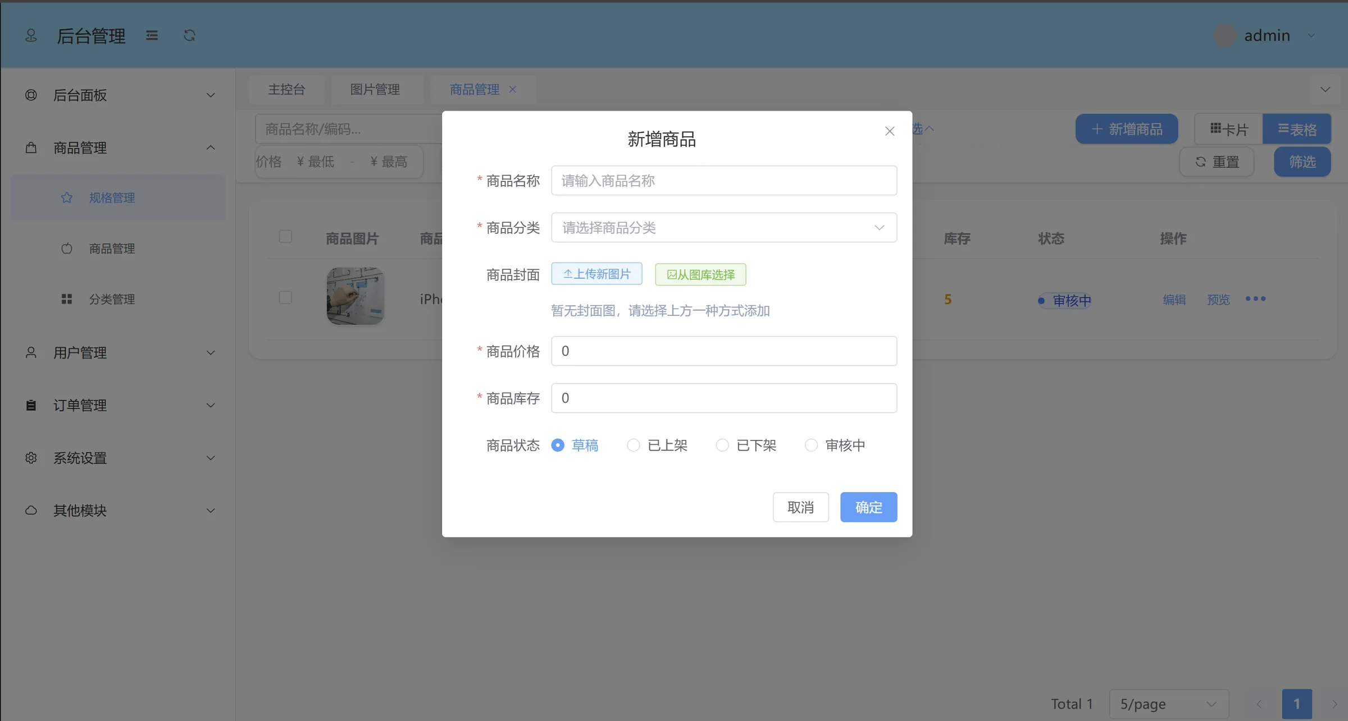Toggle the sidebar collapse menu icon
1348x721 pixels.
(x=152, y=35)
